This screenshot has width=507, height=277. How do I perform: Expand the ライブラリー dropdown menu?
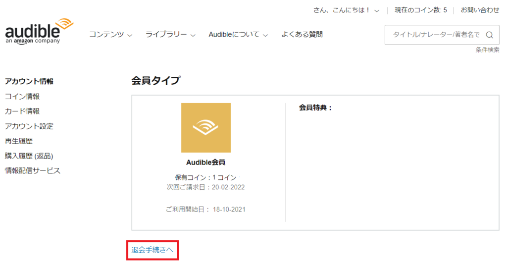coord(170,35)
